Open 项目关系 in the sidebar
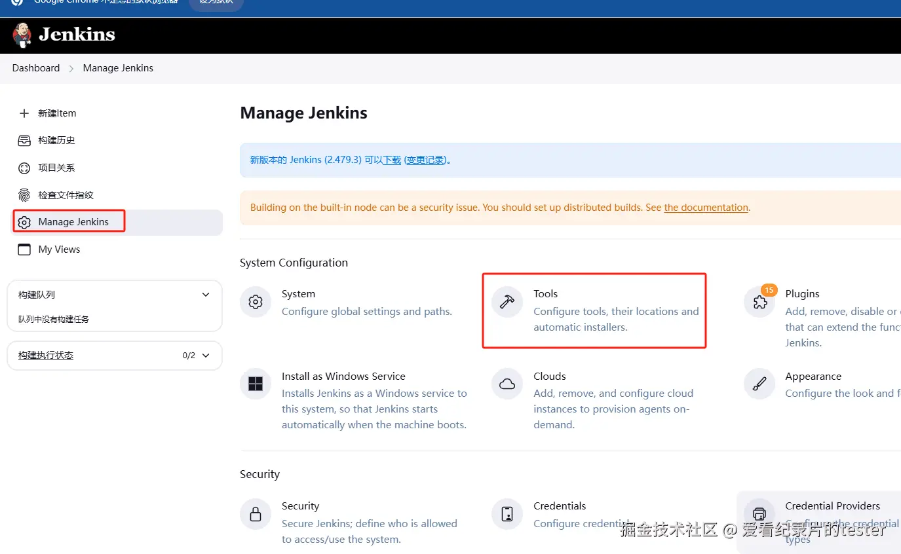The height and width of the screenshot is (554, 901). 56,168
